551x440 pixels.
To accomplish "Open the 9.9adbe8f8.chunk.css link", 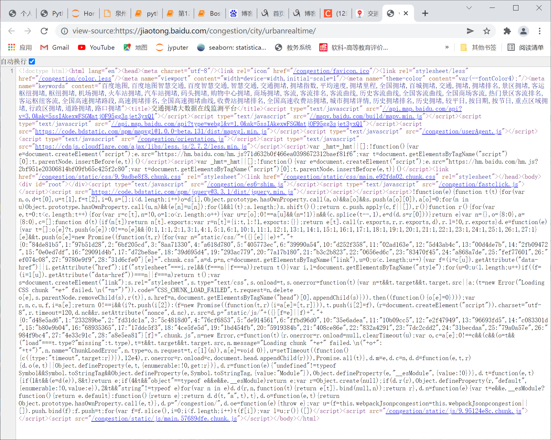I will click(110, 177).
